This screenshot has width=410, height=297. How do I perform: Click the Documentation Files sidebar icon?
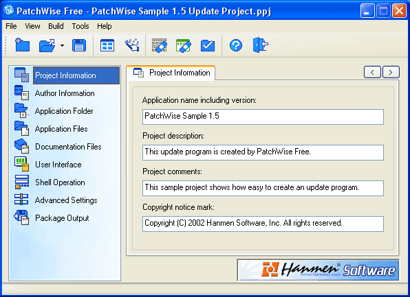click(22, 146)
